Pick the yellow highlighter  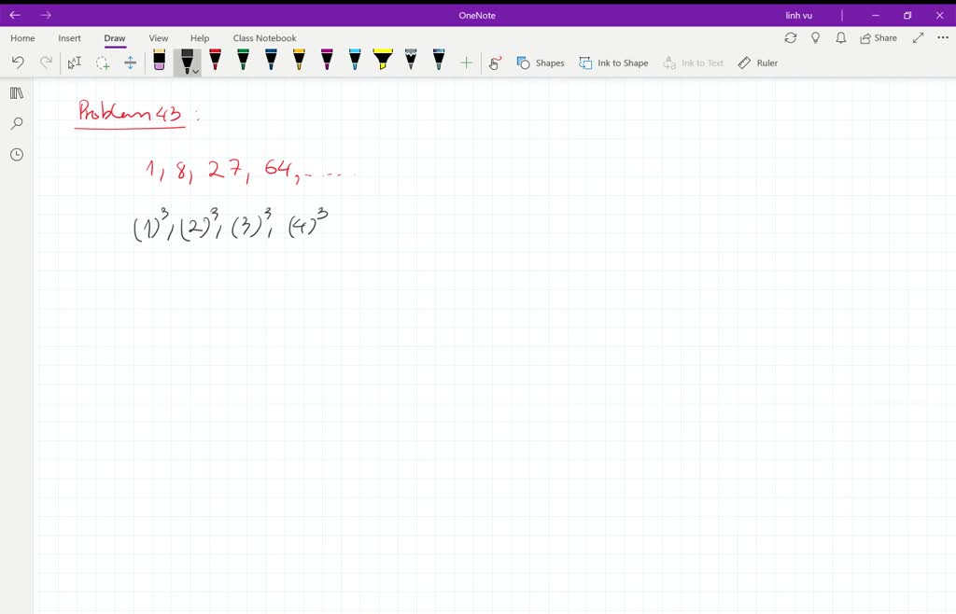(381, 61)
